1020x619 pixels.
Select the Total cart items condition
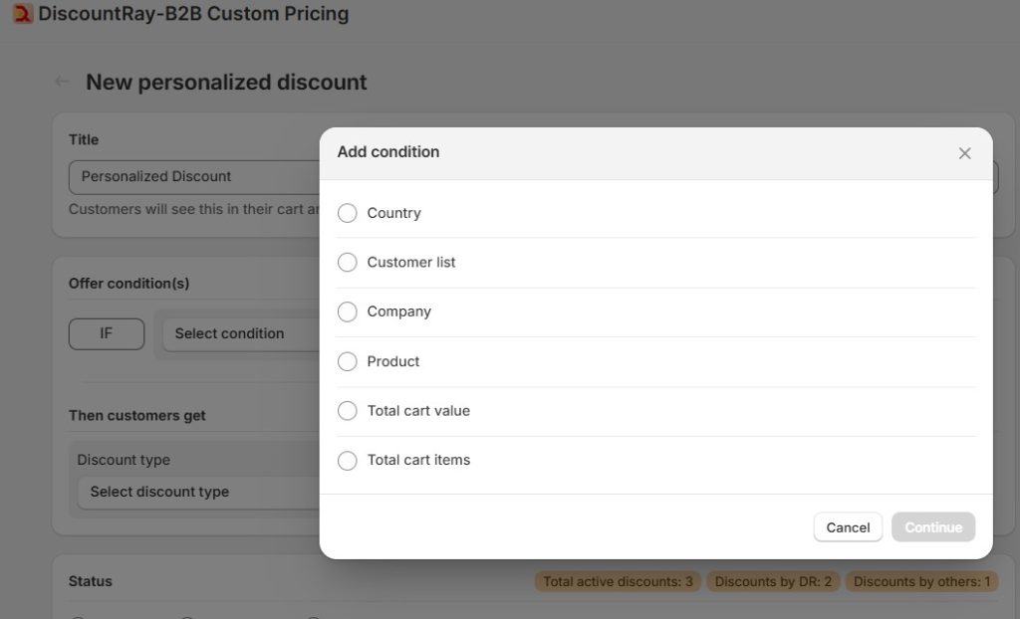347,460
